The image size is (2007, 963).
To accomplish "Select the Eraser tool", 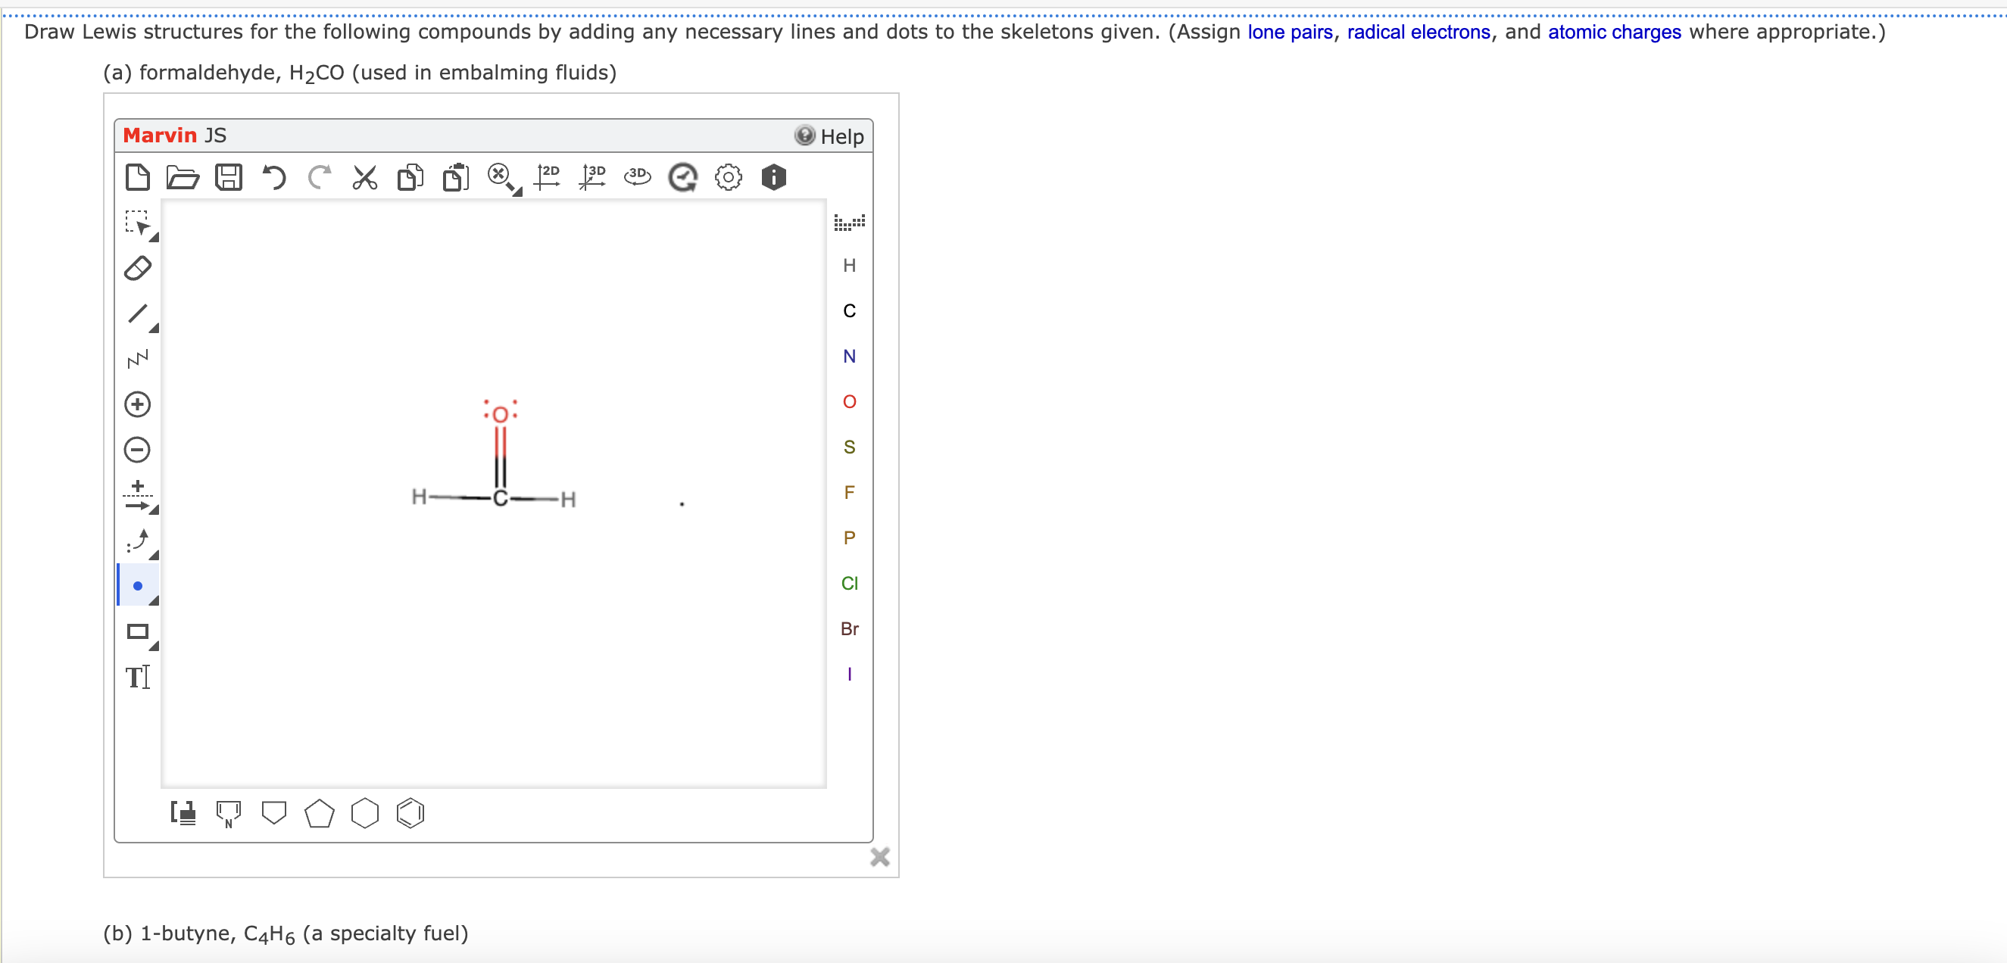I will pyautogui.click(x=137, y=268).
